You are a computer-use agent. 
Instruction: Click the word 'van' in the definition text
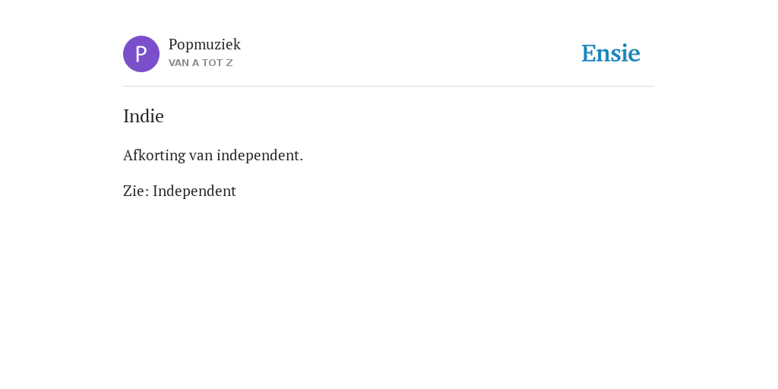coord(201,157)
